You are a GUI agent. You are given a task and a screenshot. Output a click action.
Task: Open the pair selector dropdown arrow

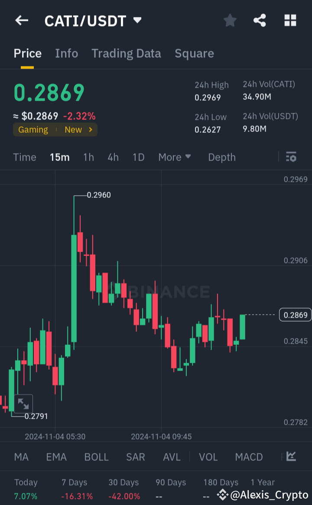pyautogui.click(x=137, y=20)
